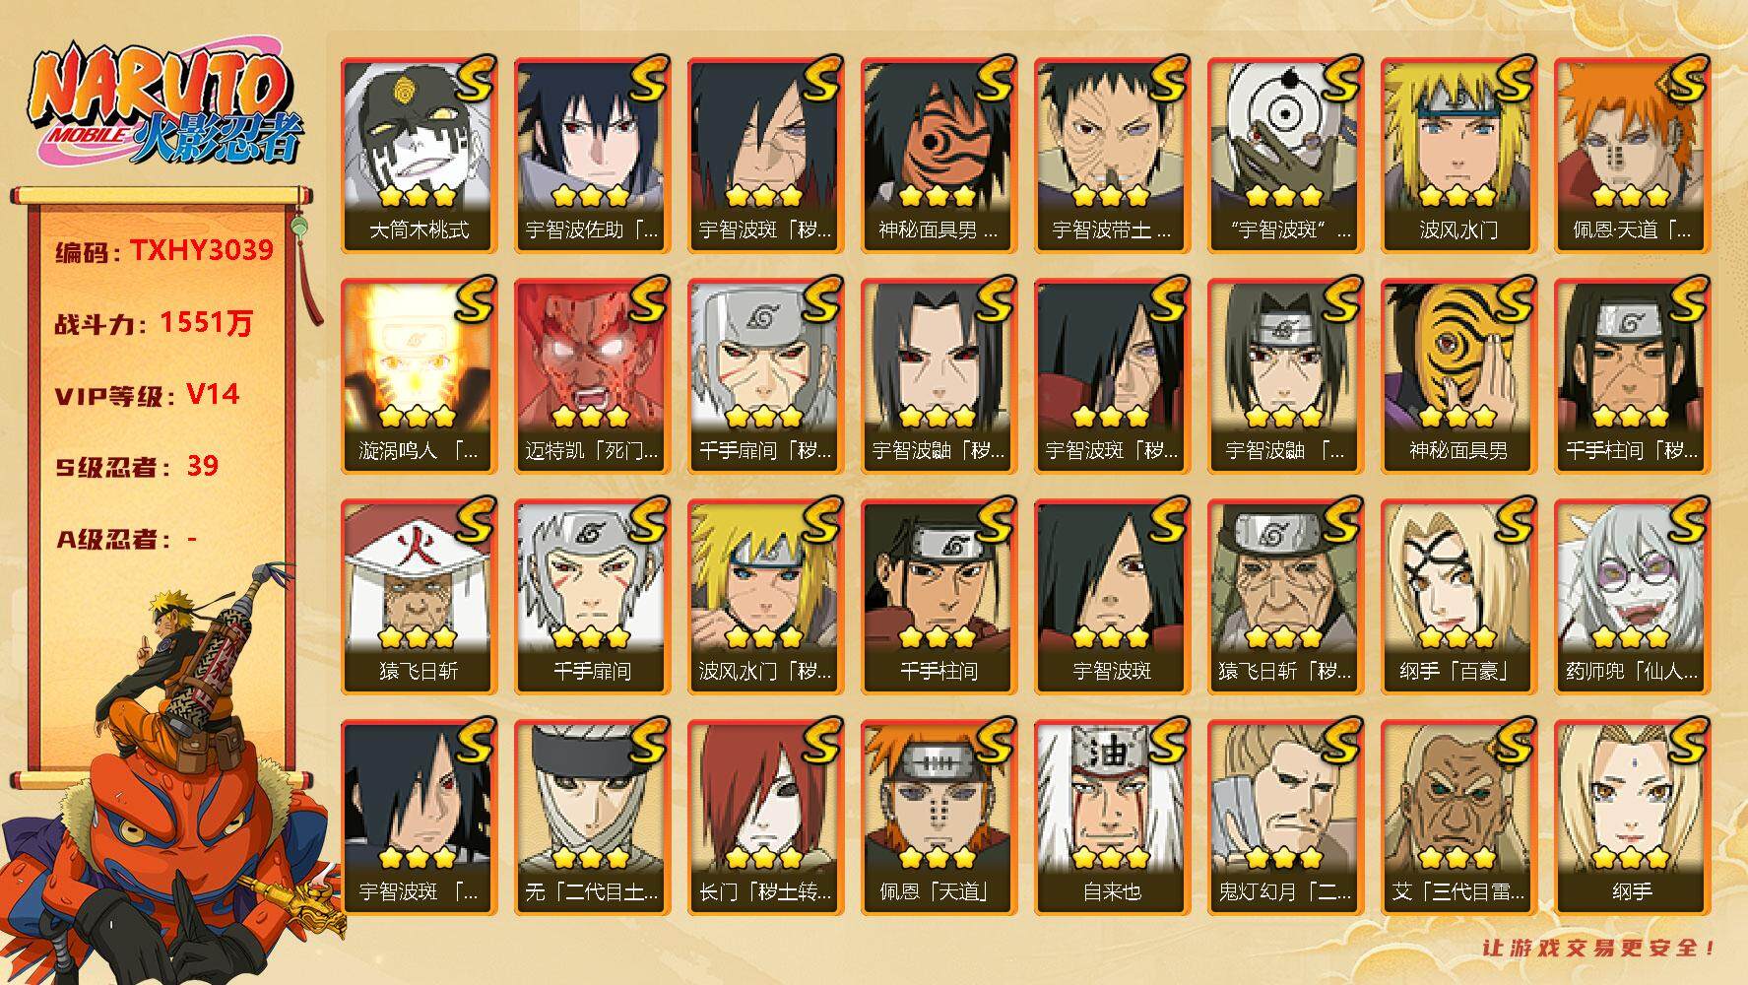Select the 药师兜「仙人」 snake sage card
1748x985 pixels.
coord(1632,597)
